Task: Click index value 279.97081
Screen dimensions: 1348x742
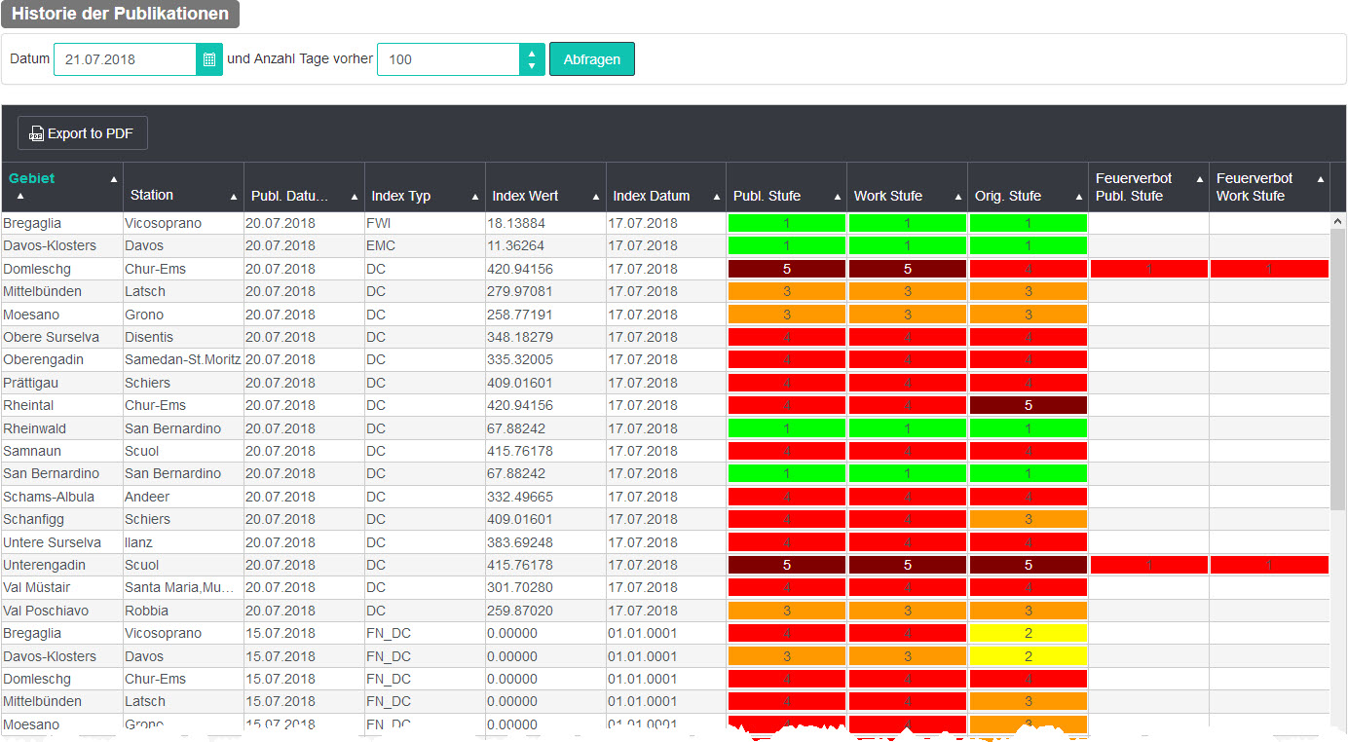Action: 545,291
